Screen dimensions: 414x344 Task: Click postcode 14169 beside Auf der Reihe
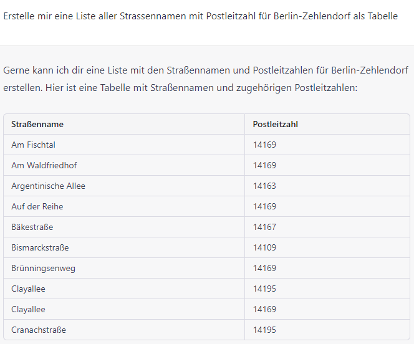264,206
